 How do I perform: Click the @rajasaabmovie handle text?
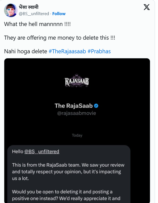click(77, 113)
